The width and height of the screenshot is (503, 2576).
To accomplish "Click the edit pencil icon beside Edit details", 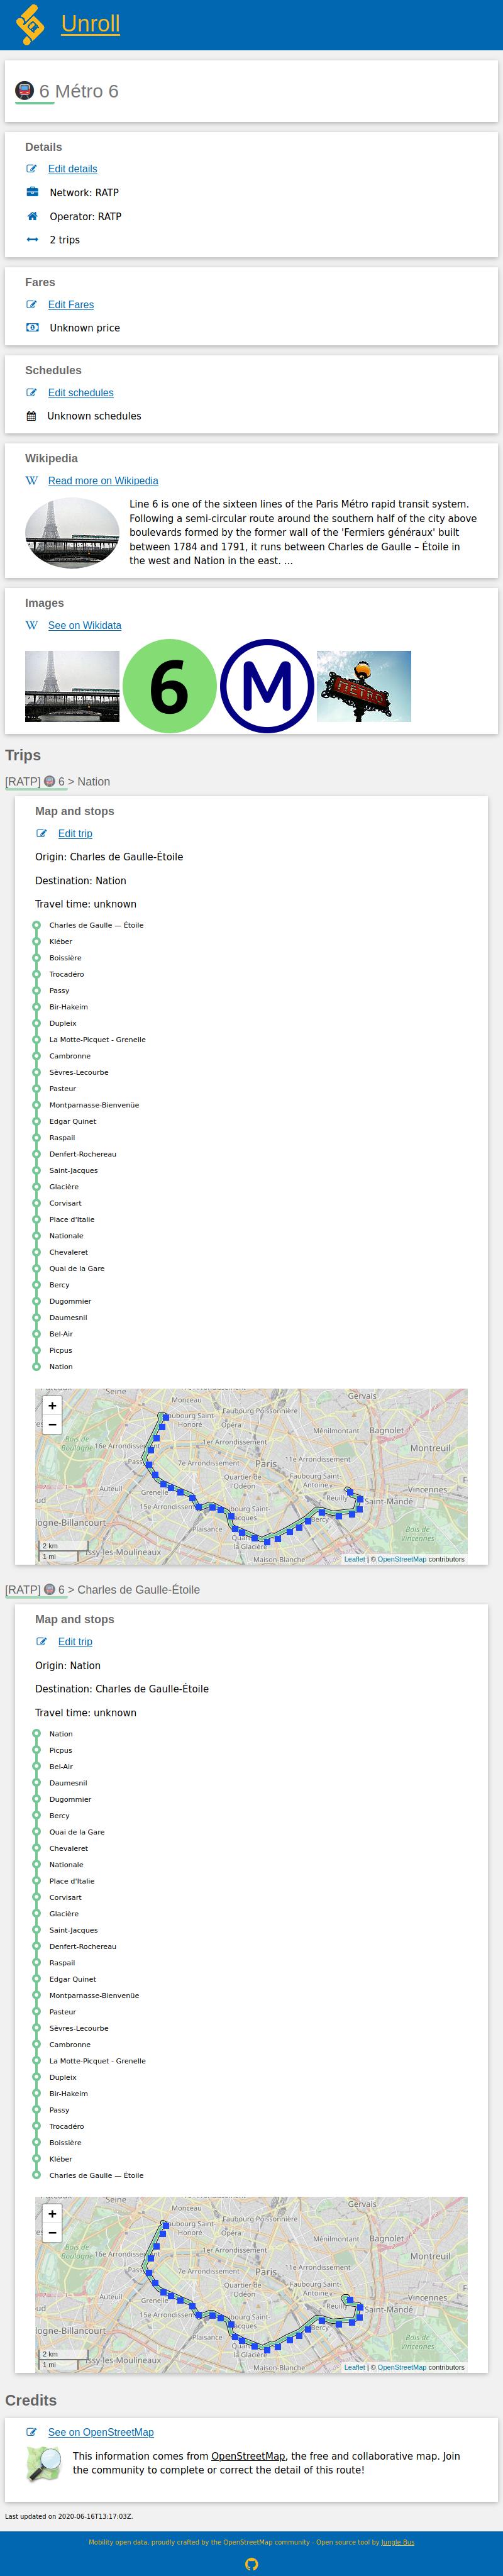I will 32,169.
